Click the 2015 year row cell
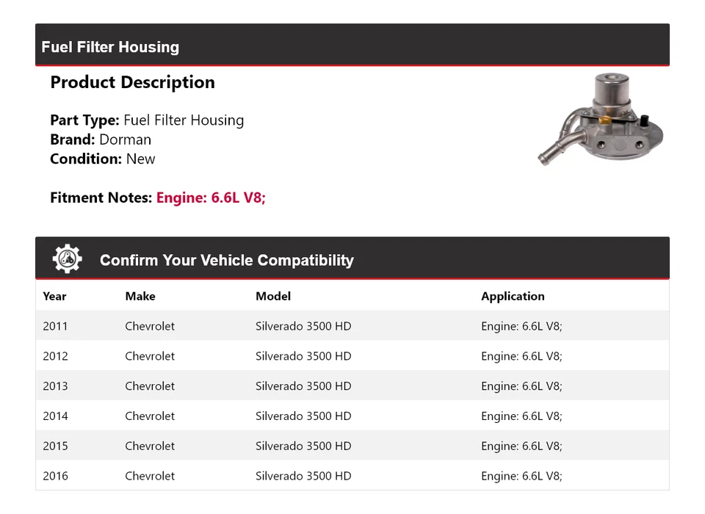Viewport: 705px width, 514px height. 55,446
